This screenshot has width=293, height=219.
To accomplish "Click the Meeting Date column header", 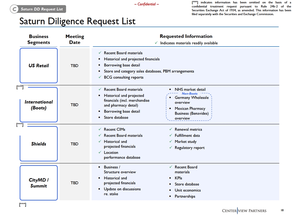I will coord(75,39).
